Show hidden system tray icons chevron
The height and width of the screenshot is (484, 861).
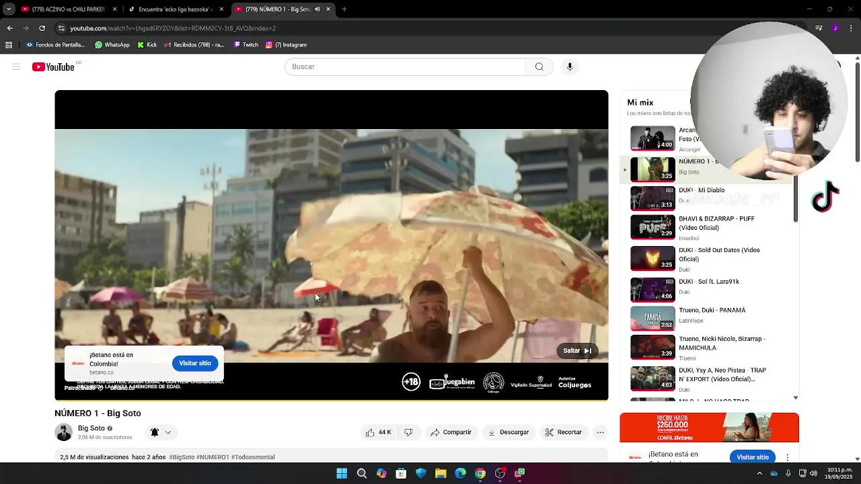click(759, 473)
